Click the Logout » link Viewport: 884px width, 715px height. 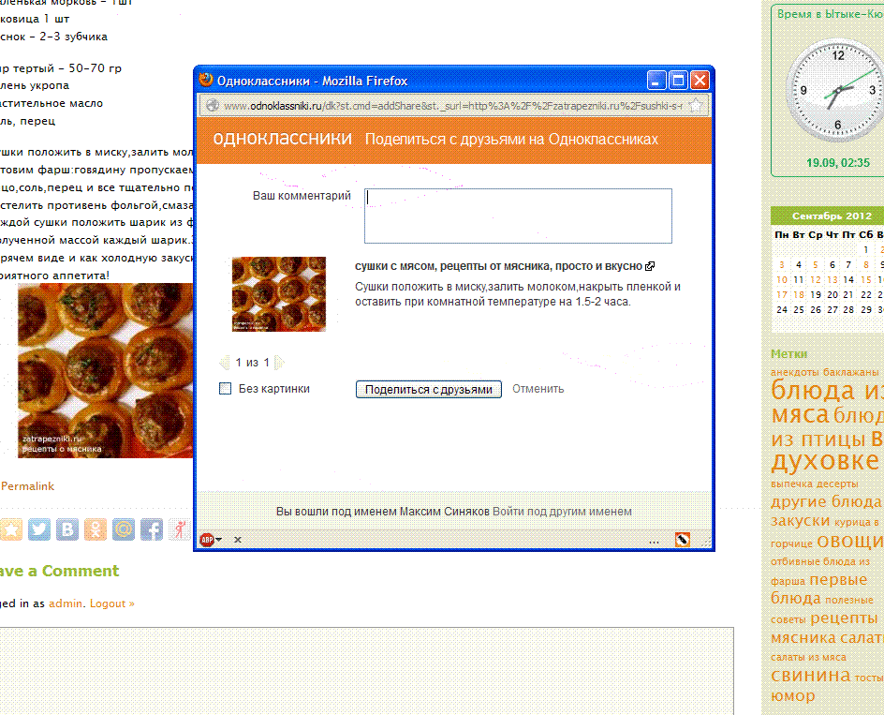click(112, 603)
